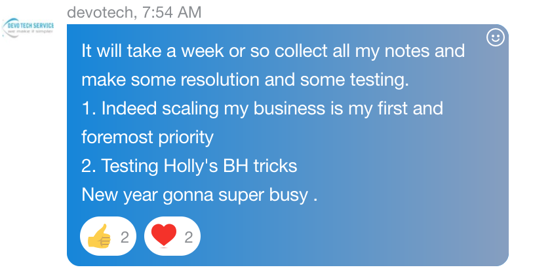
Task: Click the "make some resolution" text line
Action: 245,80
